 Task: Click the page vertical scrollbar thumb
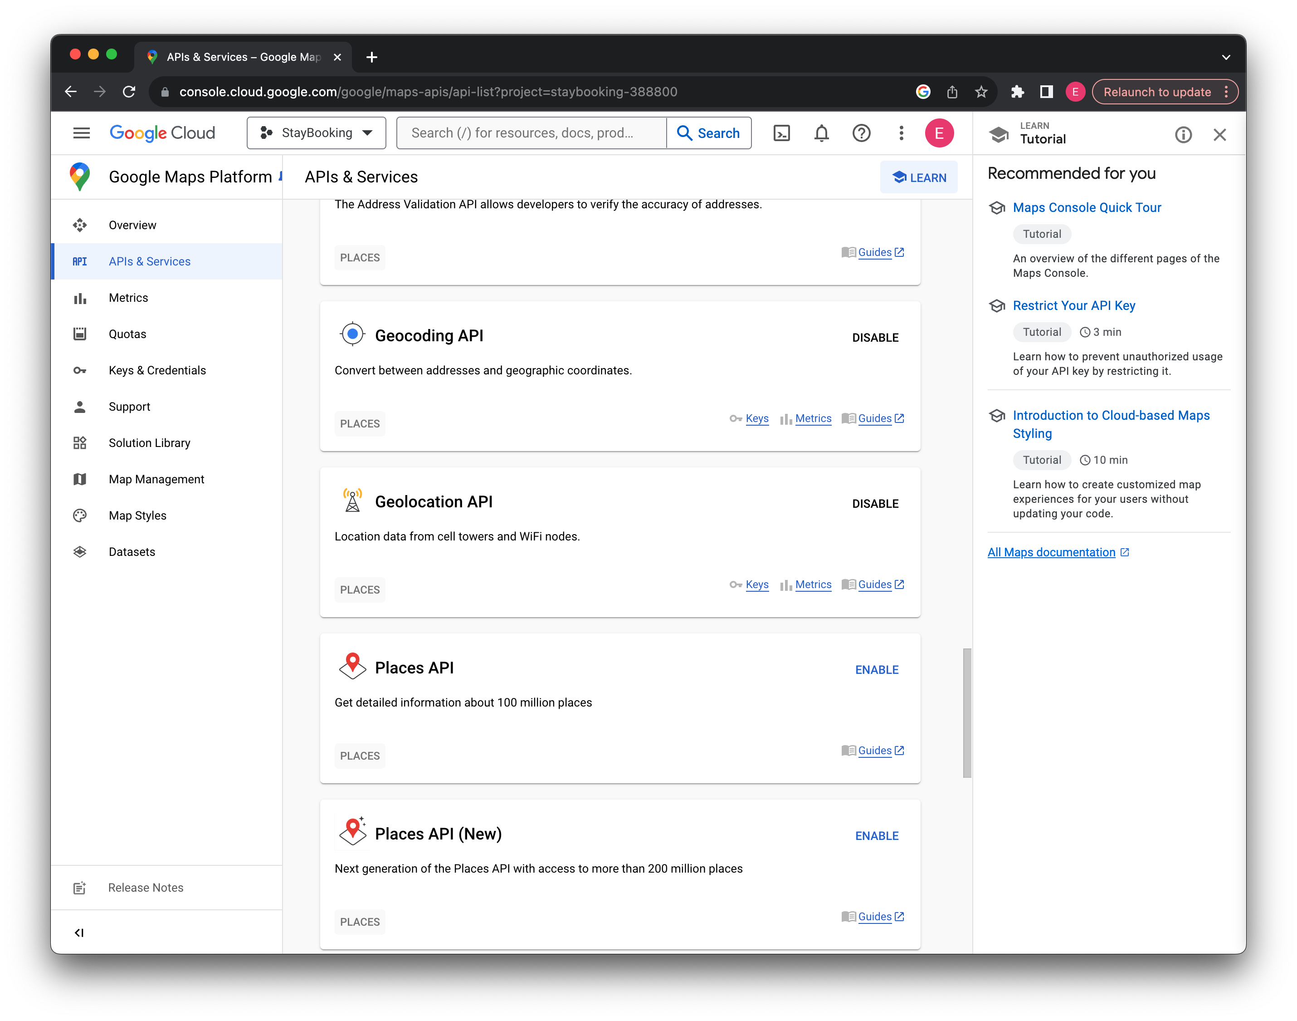pyautogui.click(x=966, y=712)
